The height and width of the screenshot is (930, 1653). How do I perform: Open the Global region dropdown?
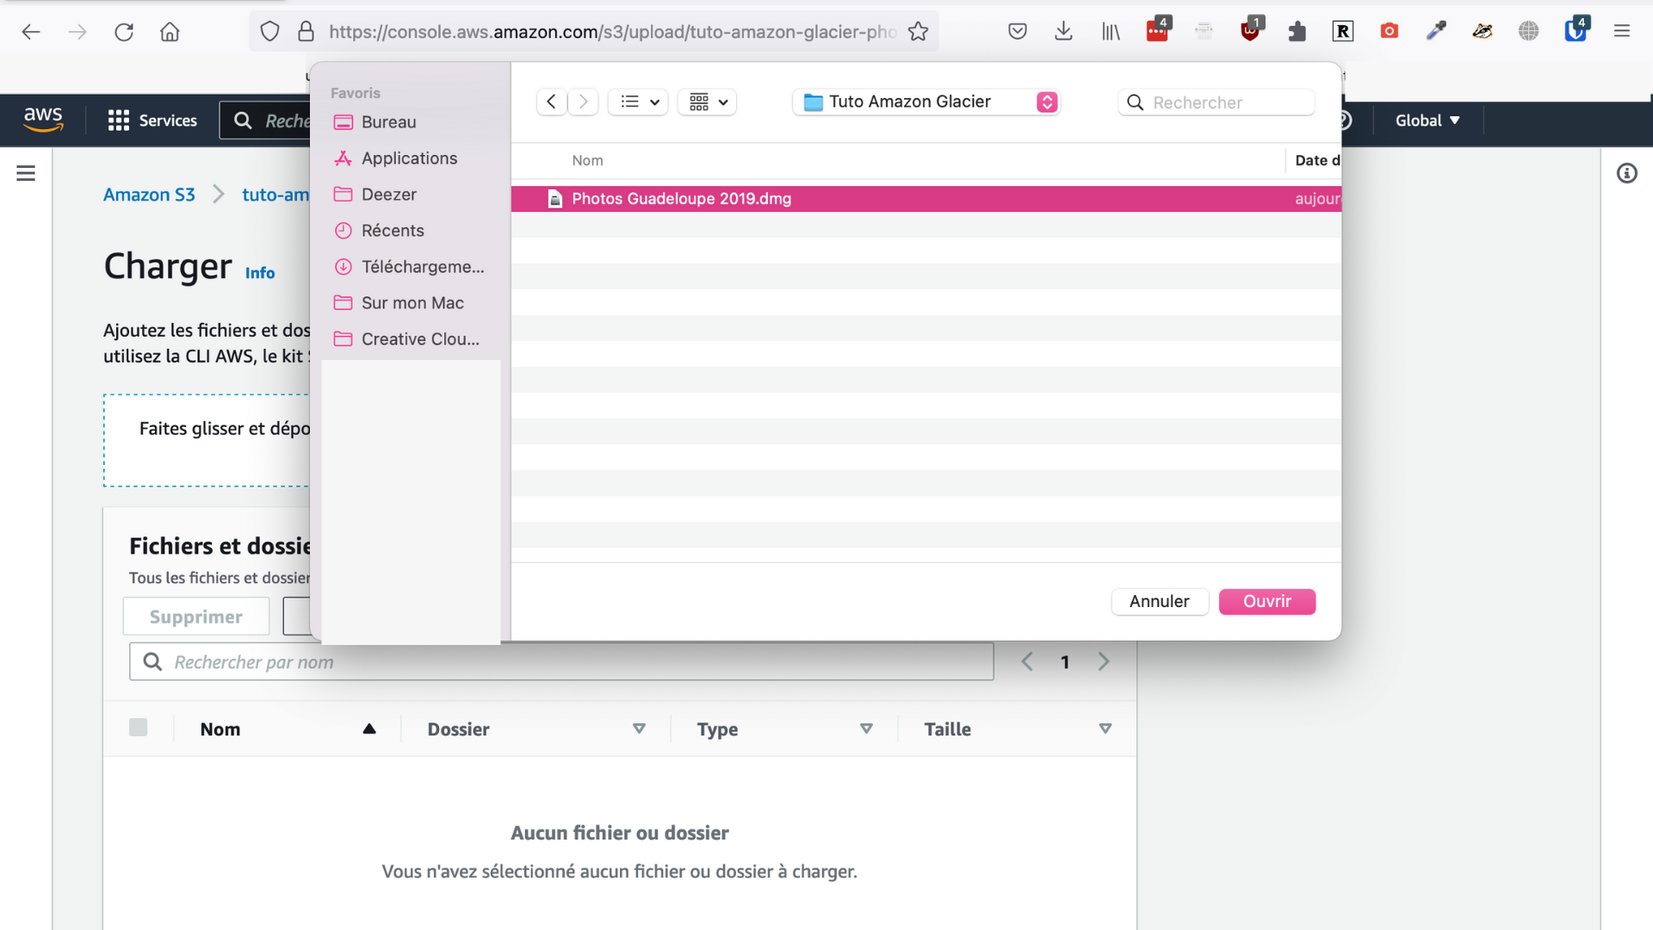click(1427, 121)
